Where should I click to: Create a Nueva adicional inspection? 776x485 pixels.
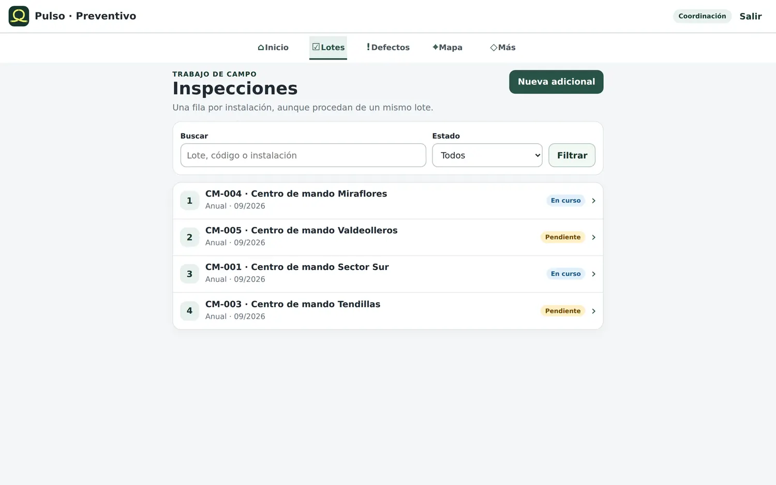pyautogui.click(x=556, y=82)
